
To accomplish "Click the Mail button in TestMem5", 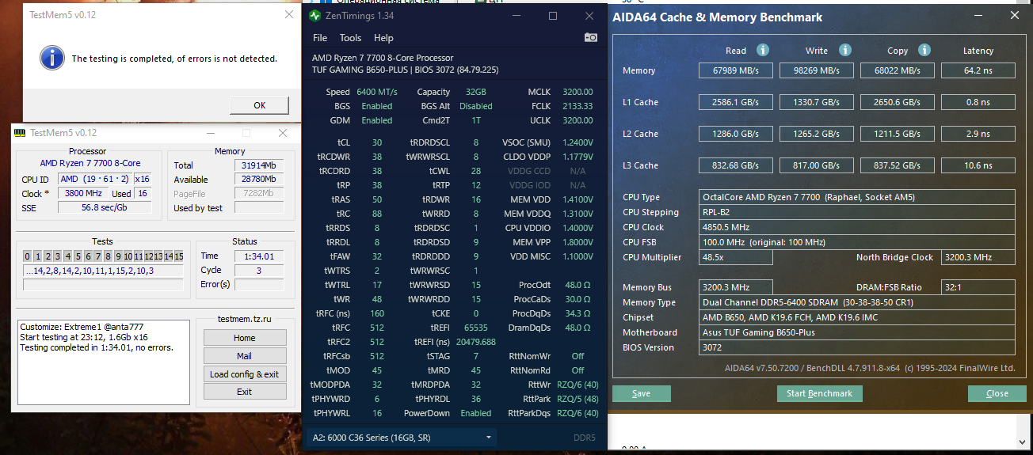I will pyautogui.click(x=244, y=355).
